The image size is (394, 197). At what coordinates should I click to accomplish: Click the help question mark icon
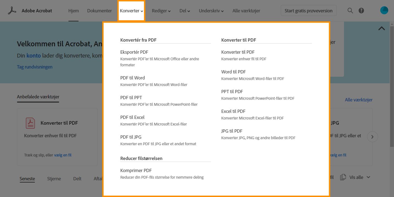[x=361, y=11]
